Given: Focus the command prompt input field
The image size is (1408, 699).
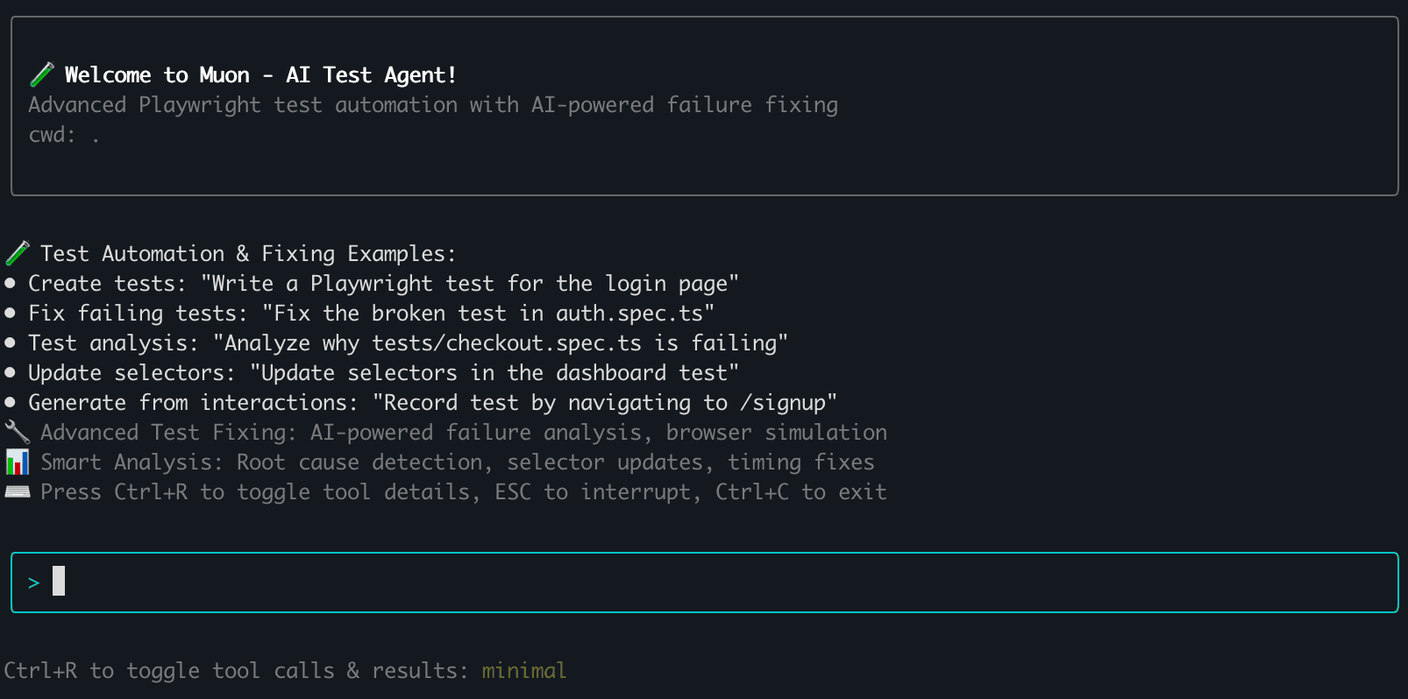Looking at the screenshot, I should click(x=704, y=582).
